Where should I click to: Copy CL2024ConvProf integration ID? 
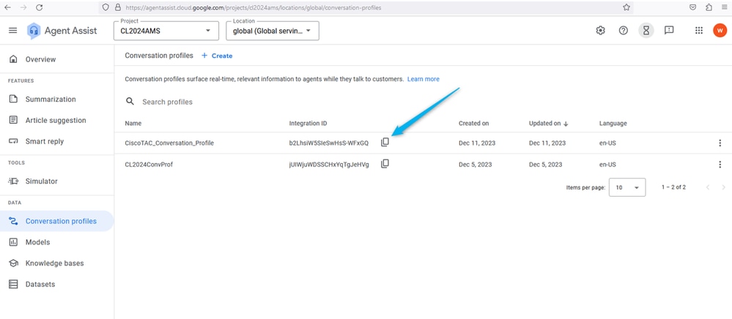point(385,164)
